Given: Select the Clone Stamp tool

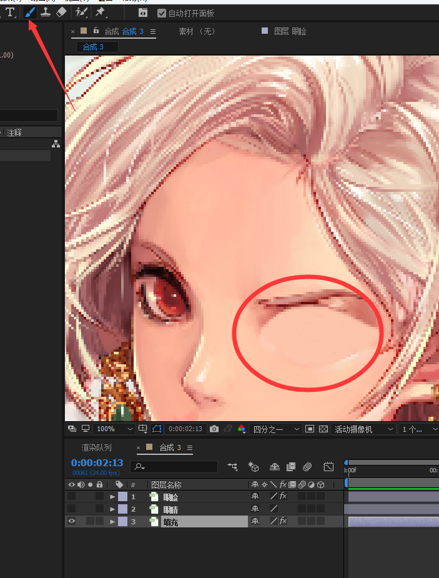Looking at the screenshot, I should click(x=46, y=12).
